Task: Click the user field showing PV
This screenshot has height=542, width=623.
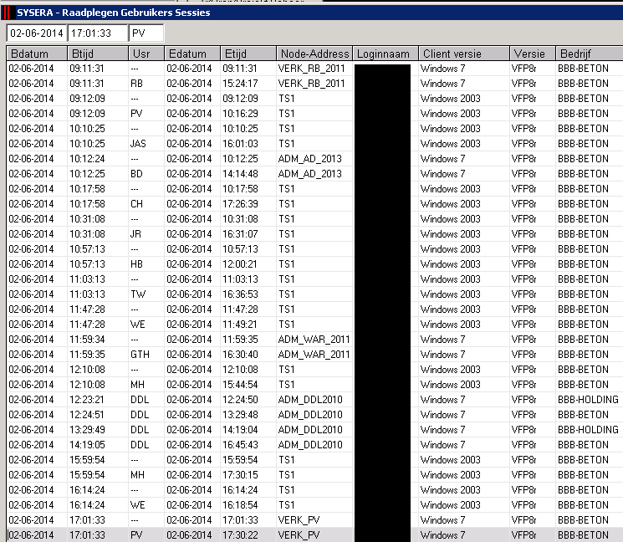Action: click(x=146, y=33)
